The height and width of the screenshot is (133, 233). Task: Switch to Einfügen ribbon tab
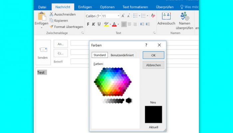point(85,7)
